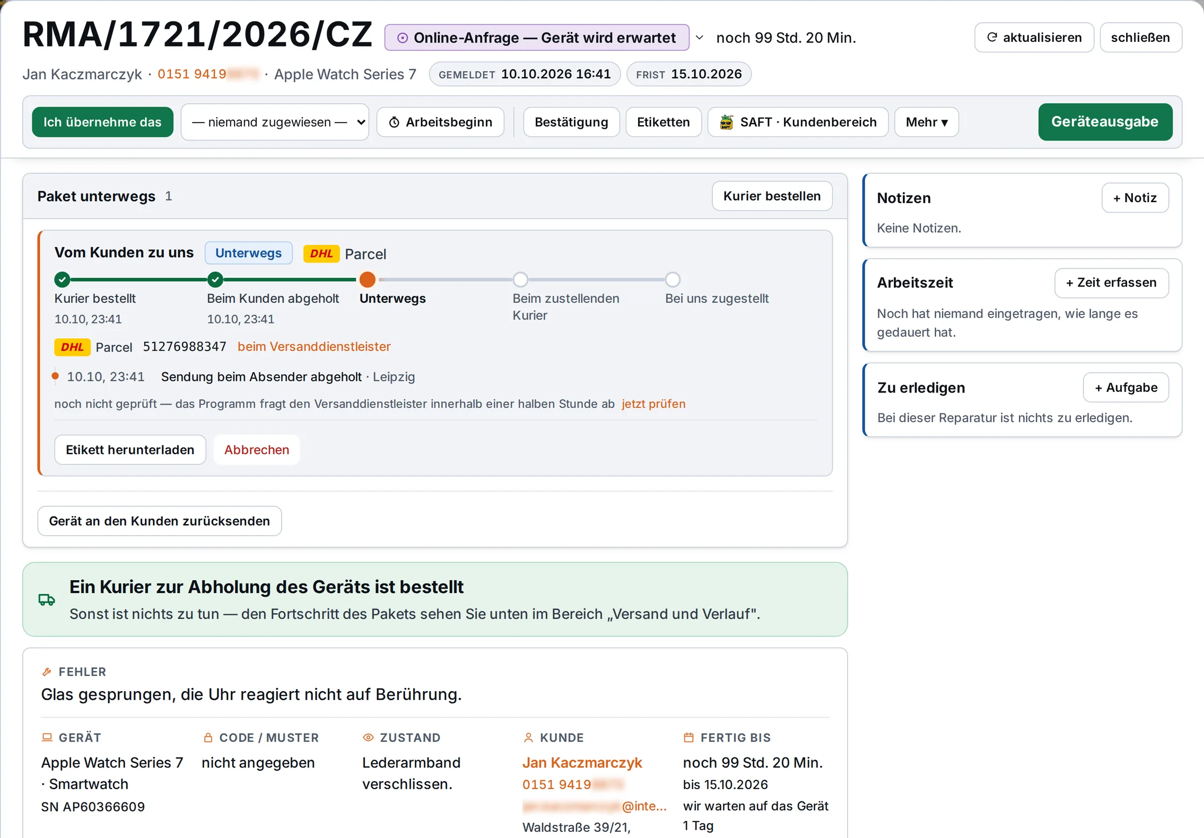This screenshot has width=1204, height=838.
Task: Click the FRIST 15.10.2026 pill
Action: coord(688,74)
